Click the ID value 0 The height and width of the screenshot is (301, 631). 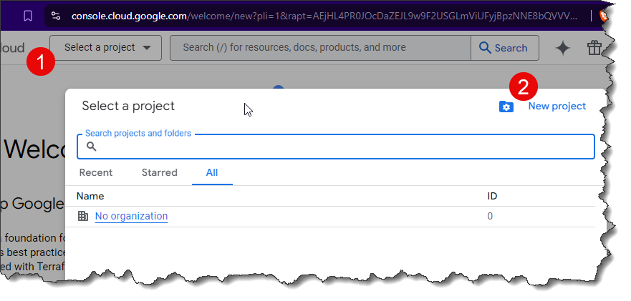490,216
